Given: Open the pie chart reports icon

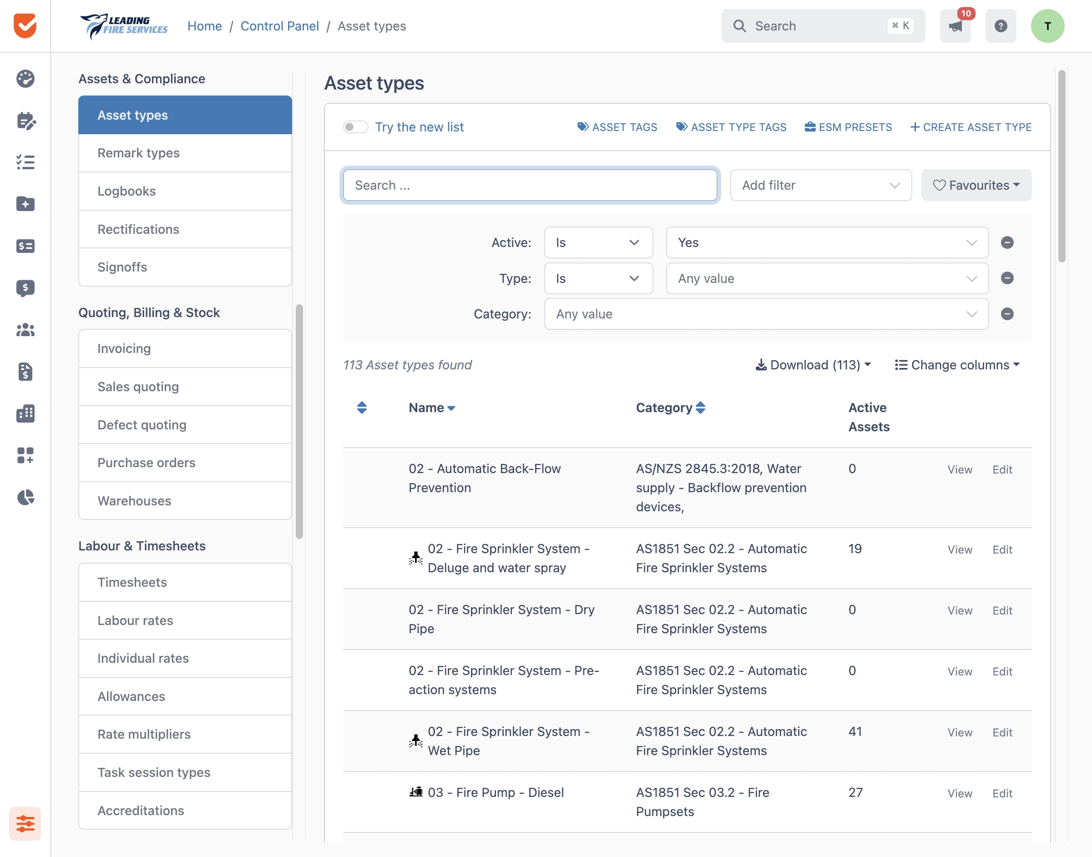Looking at the screenshot, I should coord(25,497).
